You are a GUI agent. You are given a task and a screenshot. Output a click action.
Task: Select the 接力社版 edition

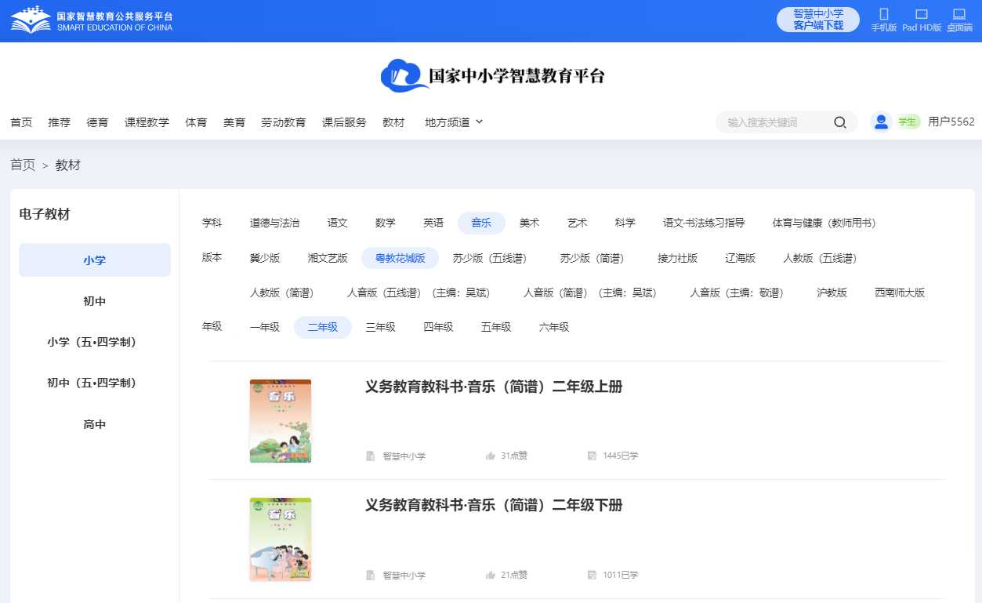point(677,258)
